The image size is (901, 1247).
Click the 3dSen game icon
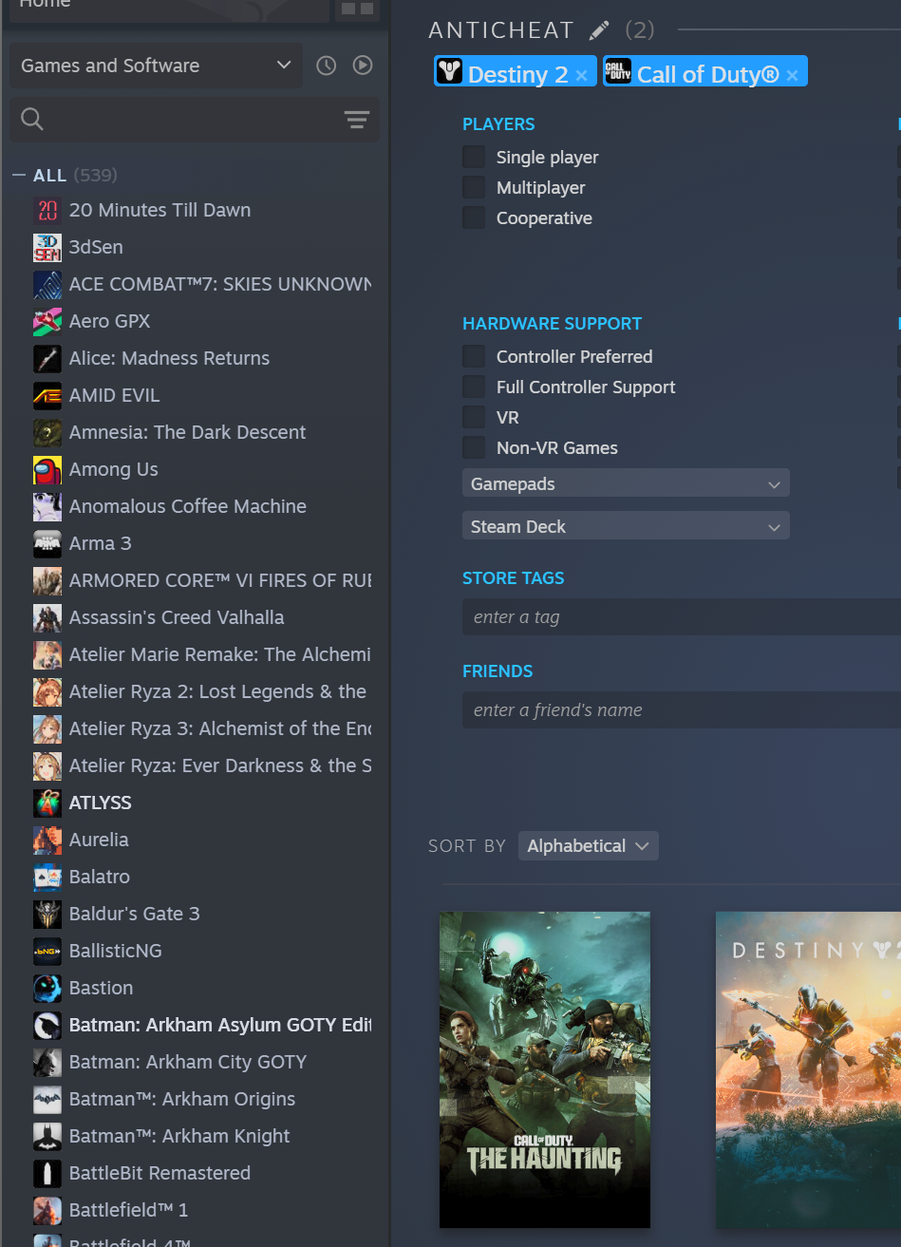coord(47,247)
